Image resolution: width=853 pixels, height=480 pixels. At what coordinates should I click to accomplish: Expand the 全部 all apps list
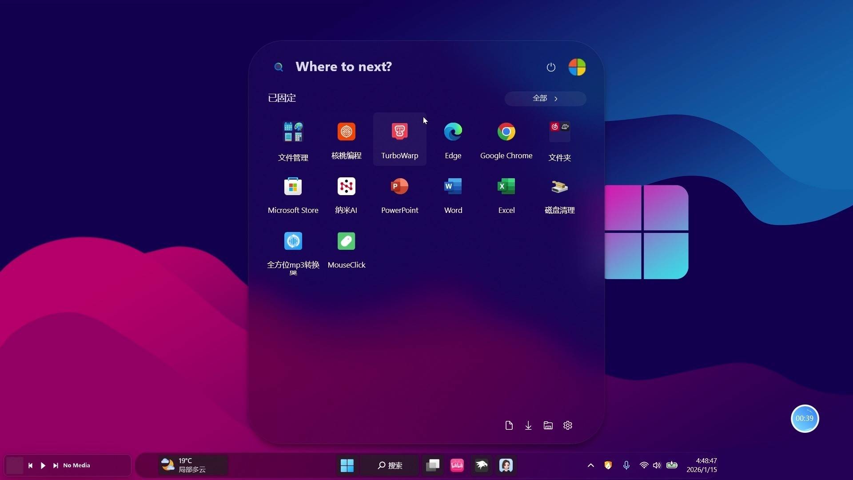(x=545, y=98)
